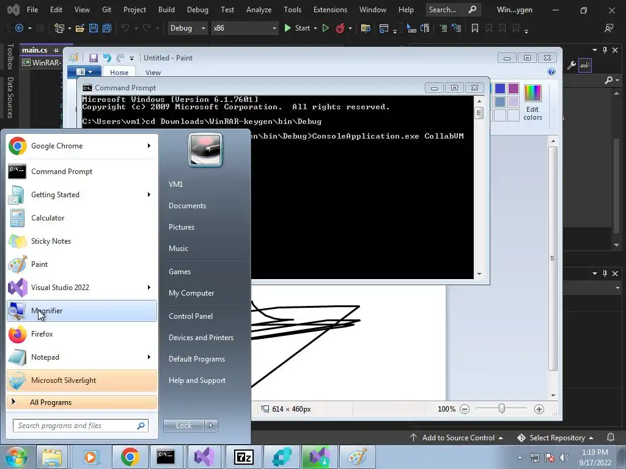626x469 pixels.
Task: Open the Debug configuration dropdown in Visual Studio
Action: (x=188, y=28)
